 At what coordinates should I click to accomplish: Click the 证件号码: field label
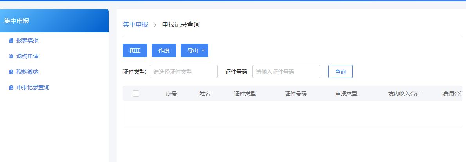pos(237,72)
